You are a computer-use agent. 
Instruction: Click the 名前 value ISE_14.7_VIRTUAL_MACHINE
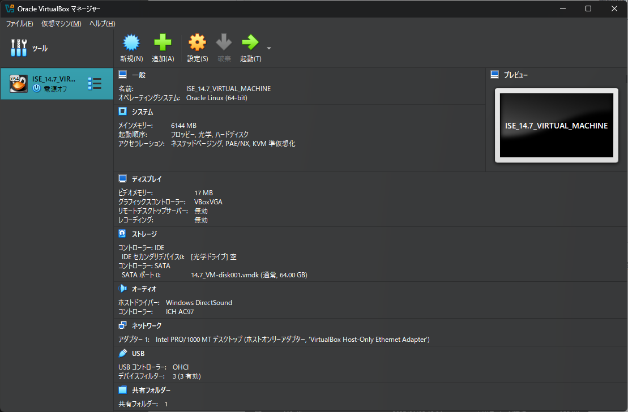coord(228,88)
